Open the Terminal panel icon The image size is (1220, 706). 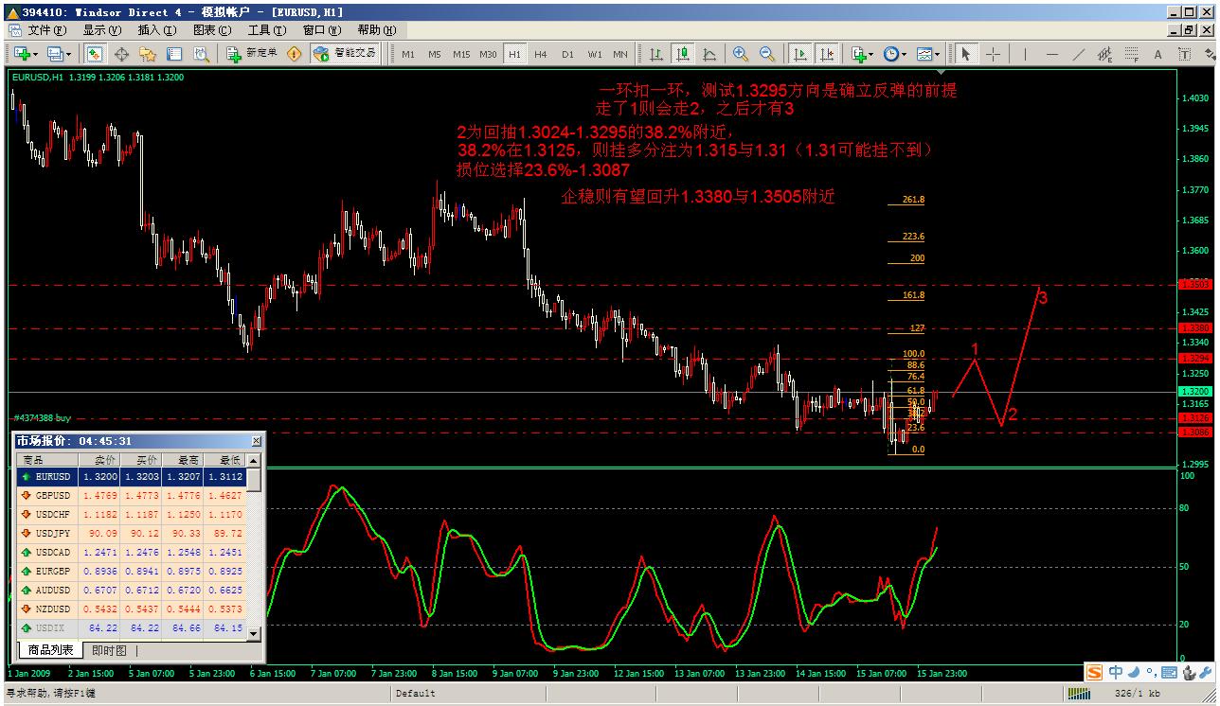pyautogui.click(x=174, y=54)
